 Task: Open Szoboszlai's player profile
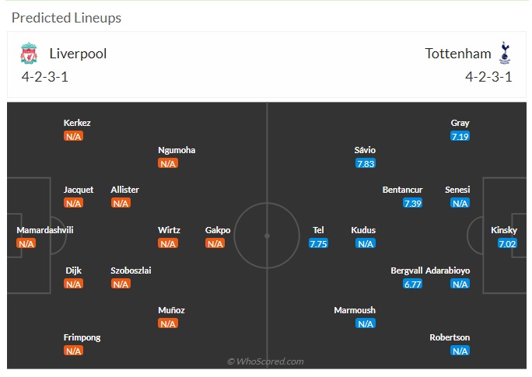point(131,271)
